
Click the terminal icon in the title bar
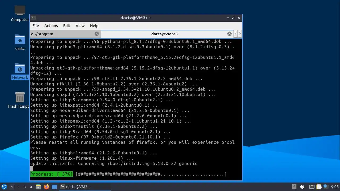click(x=33, y=18)
